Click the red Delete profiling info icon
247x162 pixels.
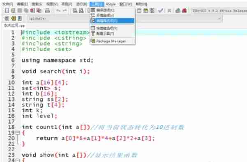click(184, 11)
